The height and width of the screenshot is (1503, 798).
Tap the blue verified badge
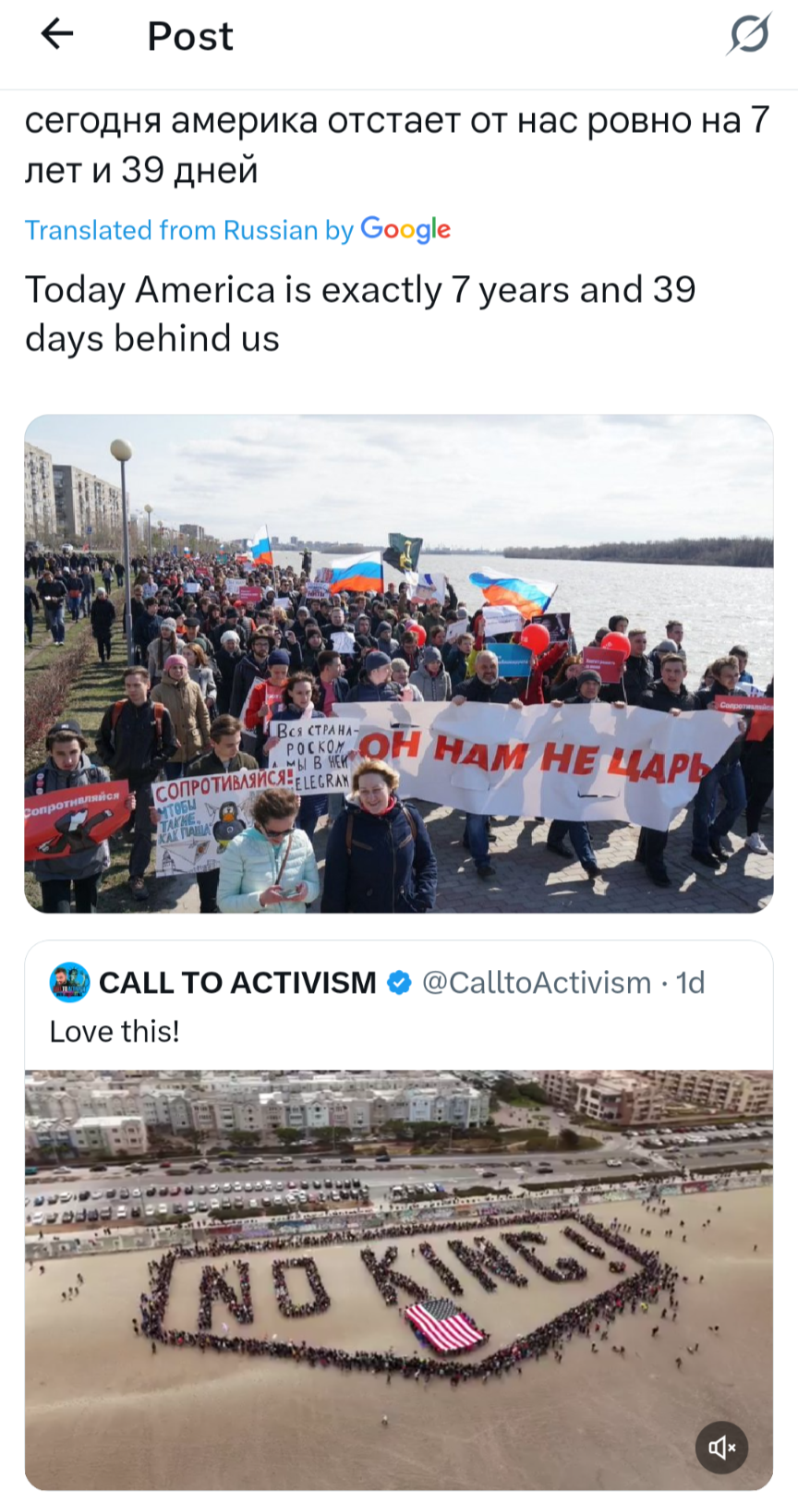399,983
